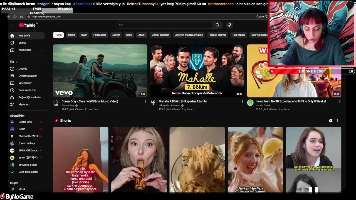Open Videolarınız in sidebar
The width and height of the screenshot is (356, 200).
coord(26,83)
